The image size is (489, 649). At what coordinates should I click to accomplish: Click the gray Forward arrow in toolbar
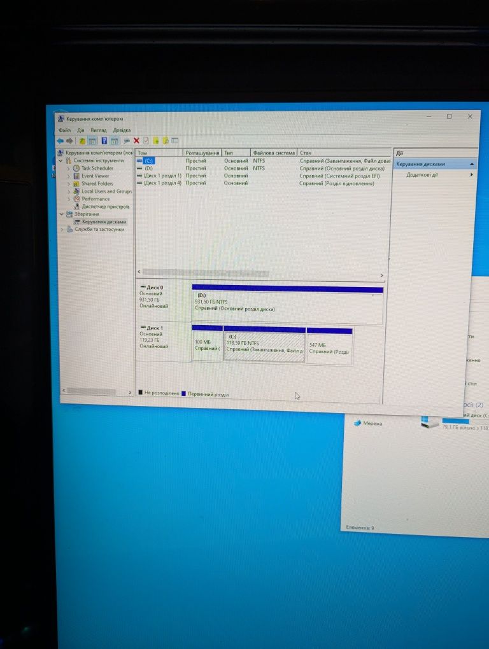click(x=69, y=141)
